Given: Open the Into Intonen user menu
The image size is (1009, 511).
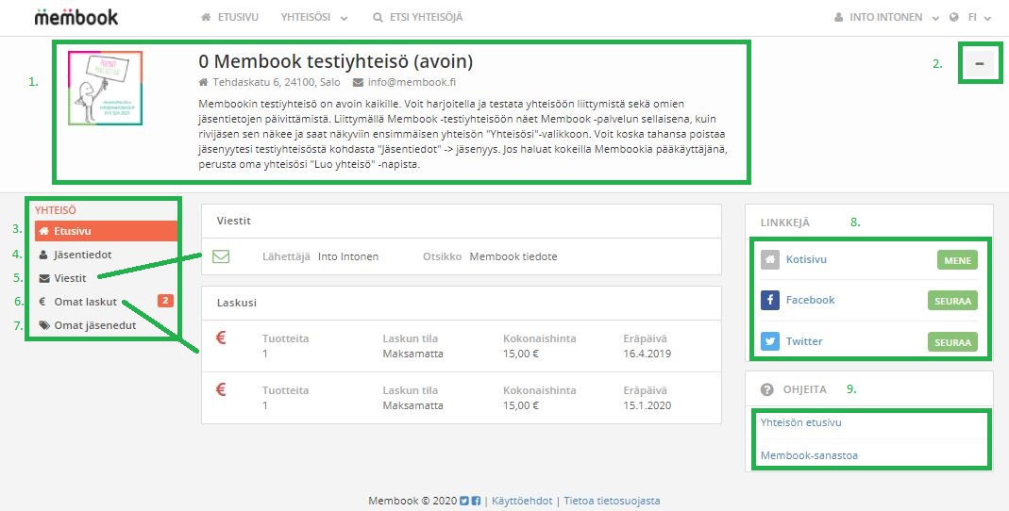Looking at the screenshot, I should click(x=886, y=17).
